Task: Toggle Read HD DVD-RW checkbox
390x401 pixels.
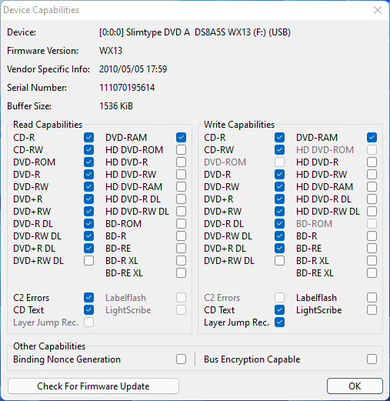Action: [x=181, y=174]
